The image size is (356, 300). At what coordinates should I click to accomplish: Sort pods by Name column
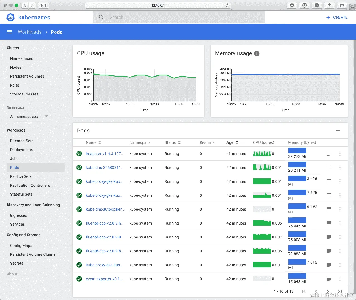(x=93, y=142)
